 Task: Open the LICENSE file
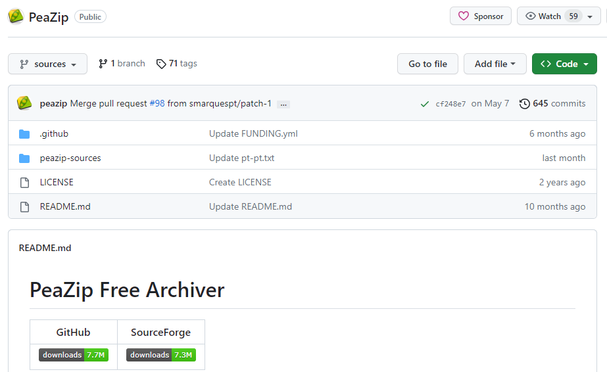[x=57, y=183]
